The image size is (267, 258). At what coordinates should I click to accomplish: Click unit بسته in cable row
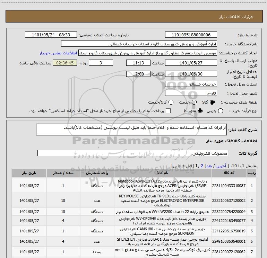coord(97,252)
